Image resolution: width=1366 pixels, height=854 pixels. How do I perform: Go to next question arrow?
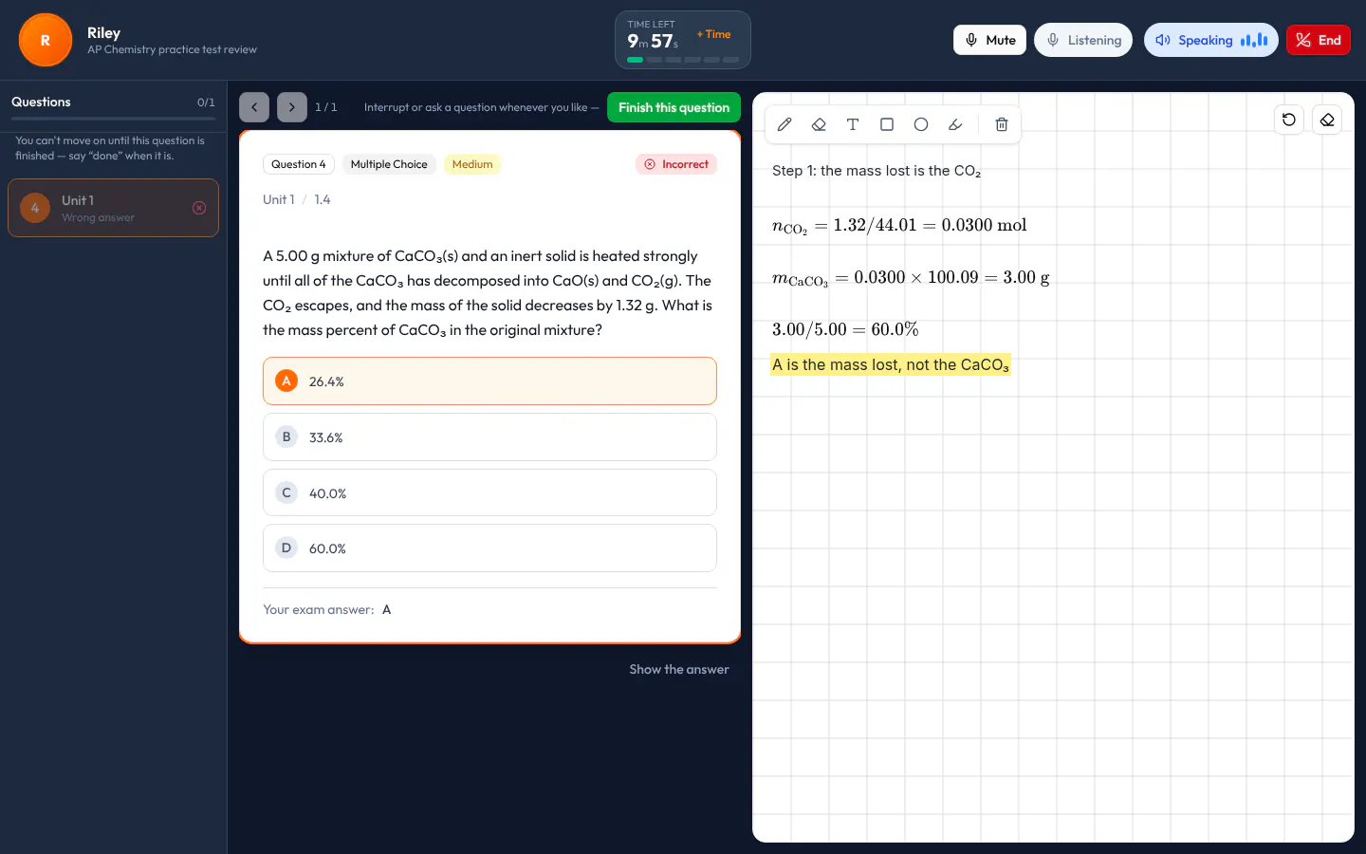(292, 107)
